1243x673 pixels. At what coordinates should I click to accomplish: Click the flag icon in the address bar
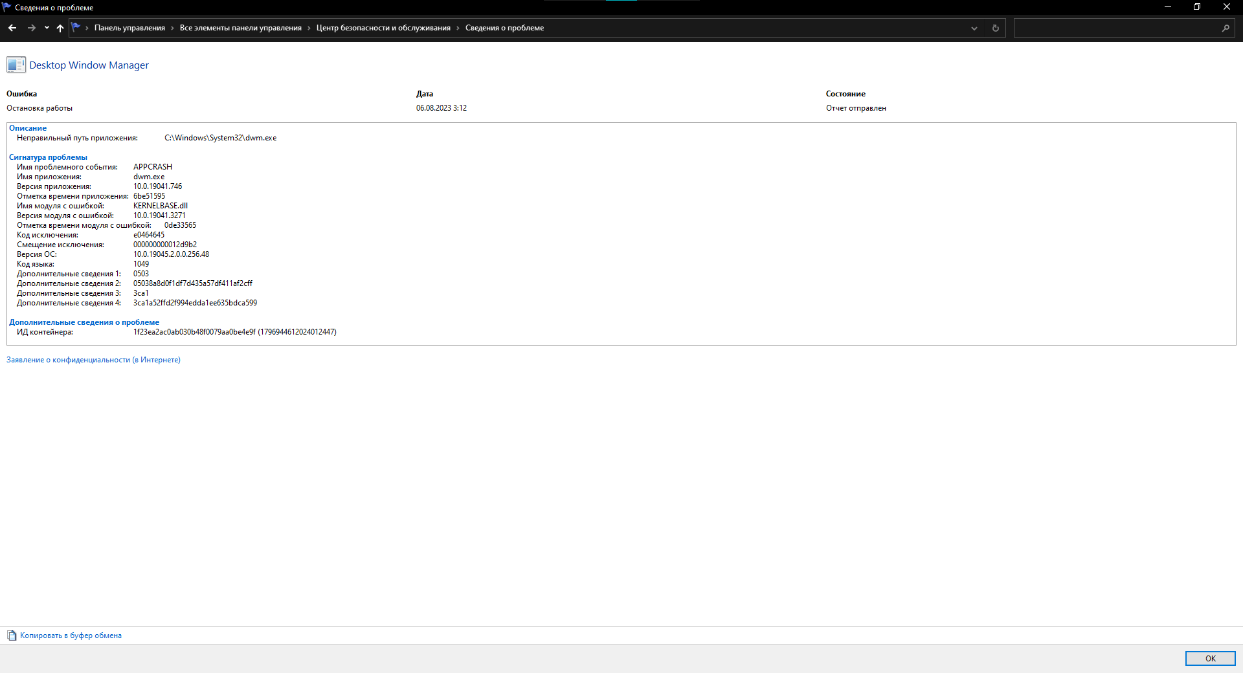(x=76, y=27)
